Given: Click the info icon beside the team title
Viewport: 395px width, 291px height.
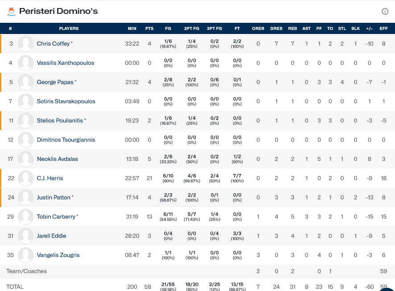Looking at the screenshot, I should coord(385,12).
